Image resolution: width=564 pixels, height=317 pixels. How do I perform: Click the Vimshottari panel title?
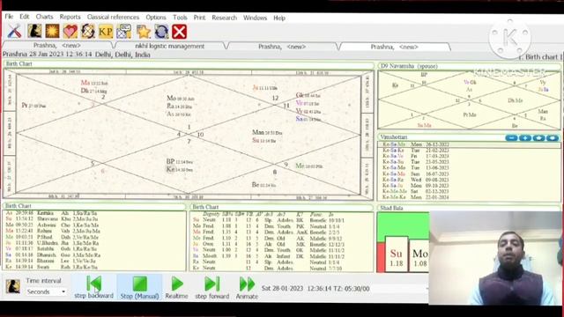click(x=394, y=137)
